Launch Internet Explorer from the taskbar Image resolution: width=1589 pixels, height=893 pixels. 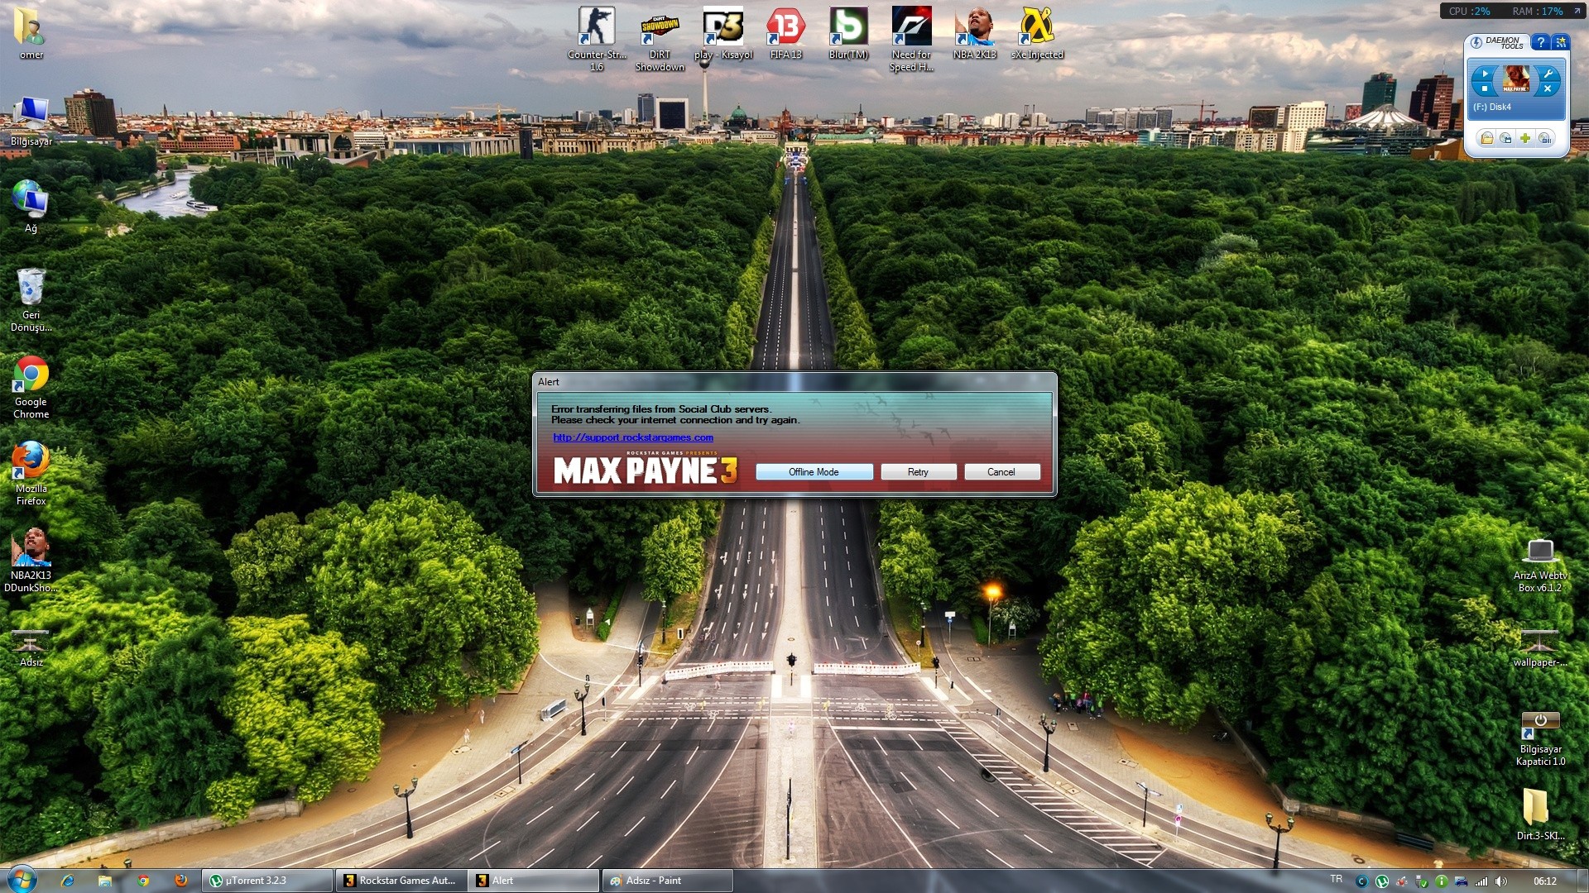[68, 881]
